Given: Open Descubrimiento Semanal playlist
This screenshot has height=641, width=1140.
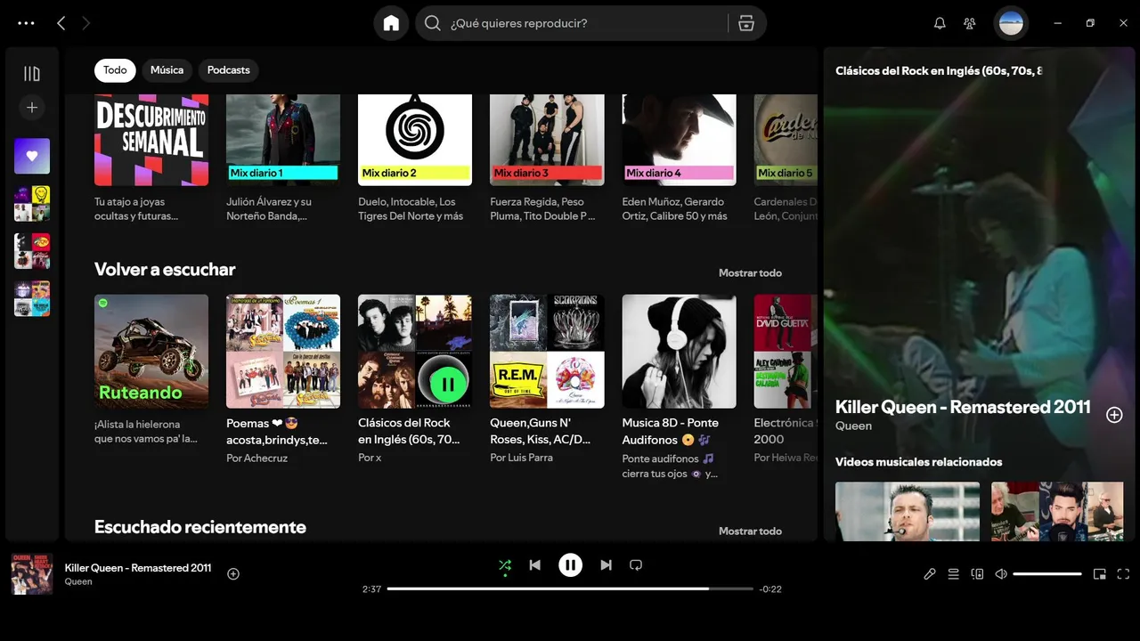Looking at the screenshot, I should [151, 140].
